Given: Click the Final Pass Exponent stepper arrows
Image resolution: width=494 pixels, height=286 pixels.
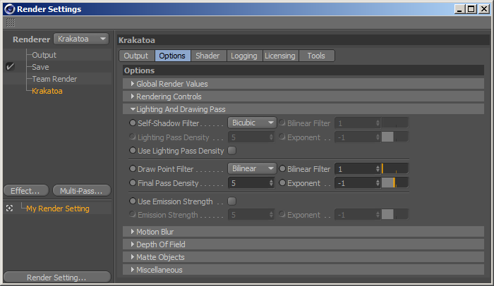Looking at the screenshot, I should point(378,183).
